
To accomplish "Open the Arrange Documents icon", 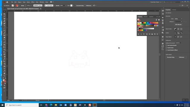I will click(x=52, y=2).
